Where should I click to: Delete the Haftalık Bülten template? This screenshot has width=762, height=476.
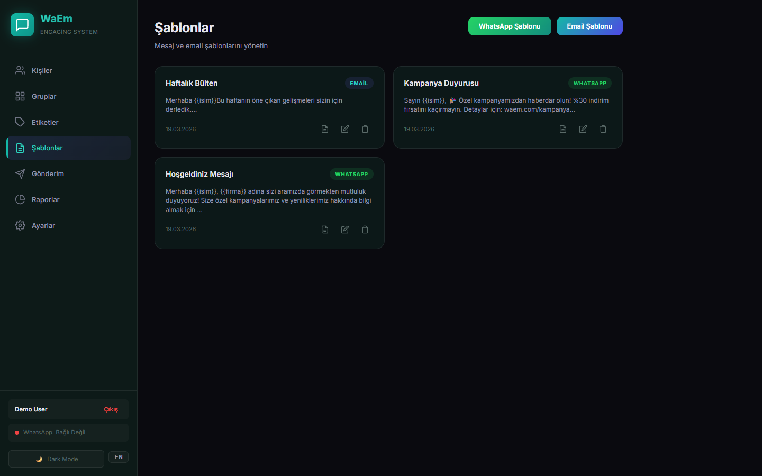pos(365,129)
